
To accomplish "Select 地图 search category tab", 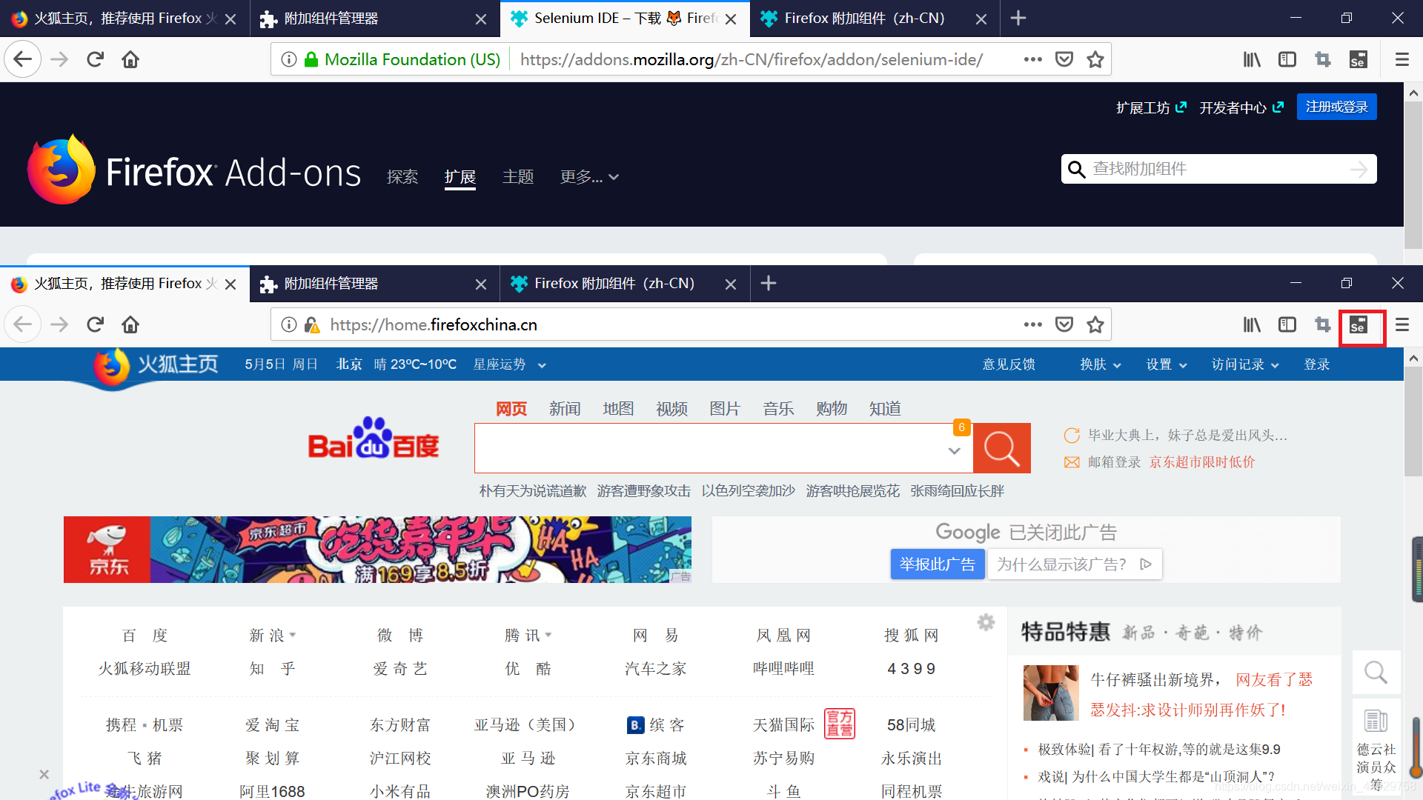I will tap(618, 409).
